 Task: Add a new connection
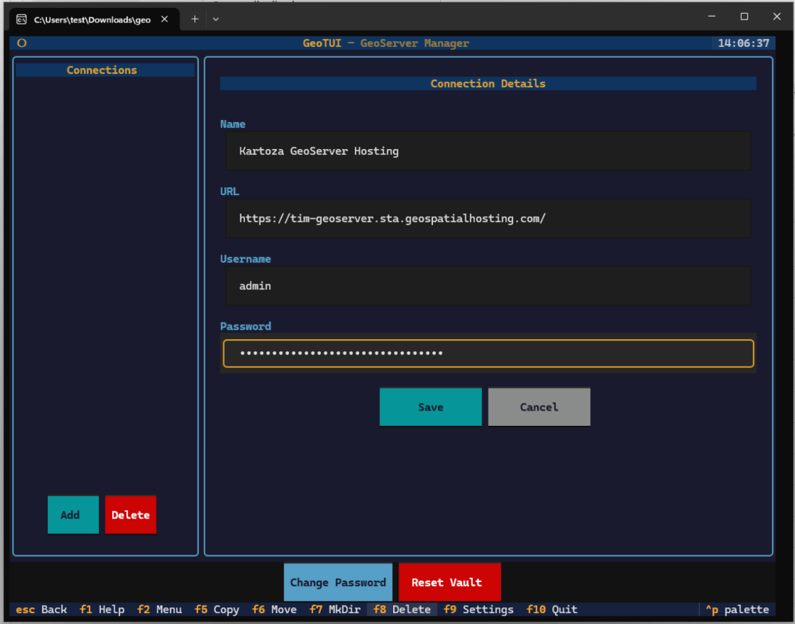click(73, 515)
